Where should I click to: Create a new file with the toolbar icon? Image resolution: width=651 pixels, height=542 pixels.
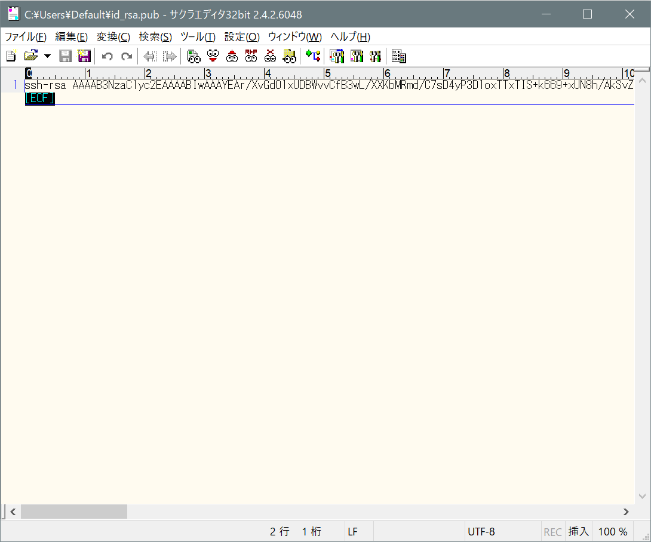[11, 56]
